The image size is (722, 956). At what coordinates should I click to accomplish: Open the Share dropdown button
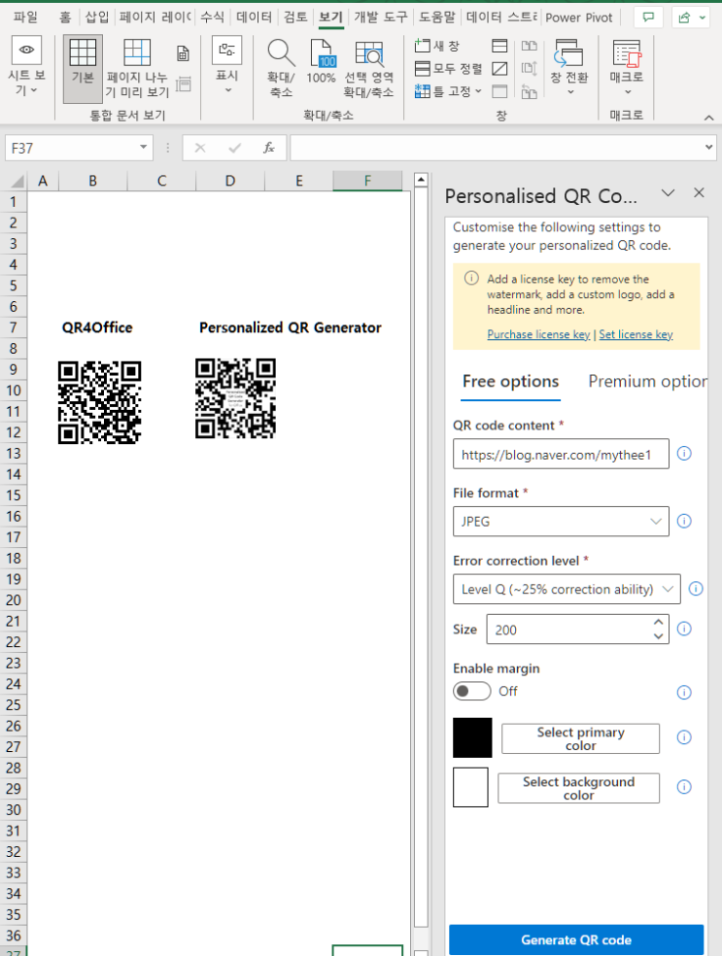(x=691, y=17)
